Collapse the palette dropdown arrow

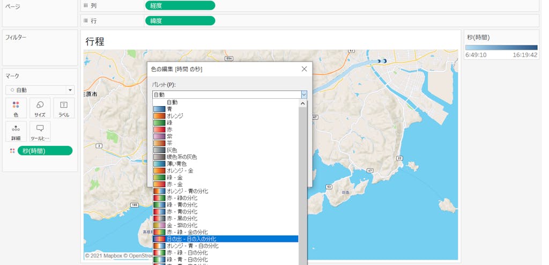point(304,94)
